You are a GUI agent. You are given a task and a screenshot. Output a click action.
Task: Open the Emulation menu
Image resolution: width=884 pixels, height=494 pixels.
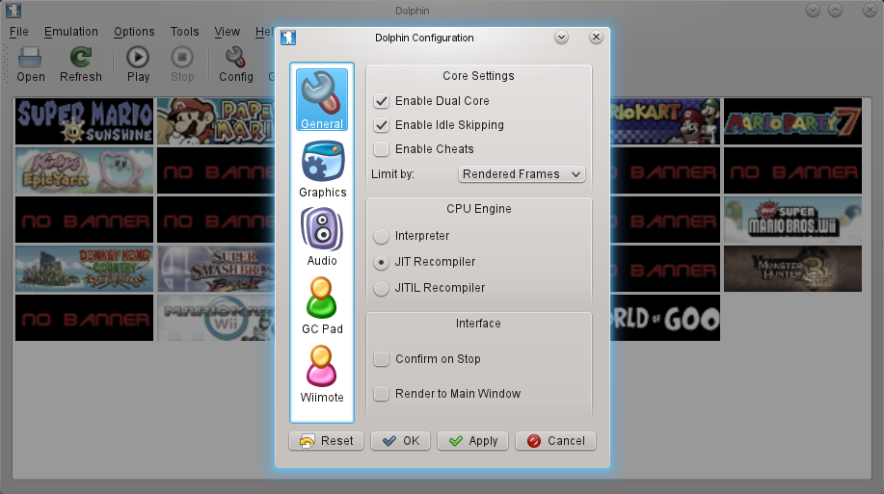(70, 32)
